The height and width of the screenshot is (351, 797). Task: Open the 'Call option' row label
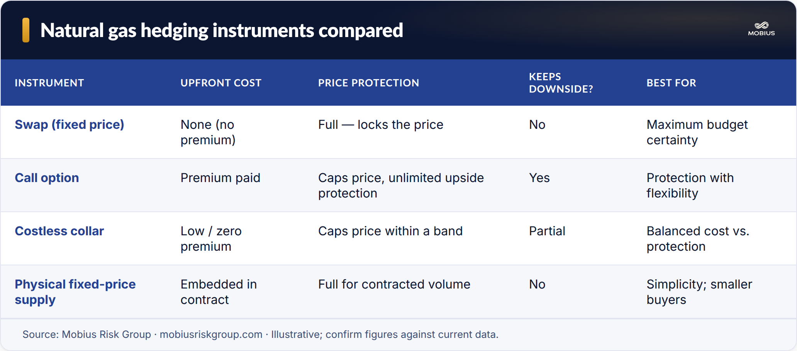pyautogui.click(x=47, y=178)
